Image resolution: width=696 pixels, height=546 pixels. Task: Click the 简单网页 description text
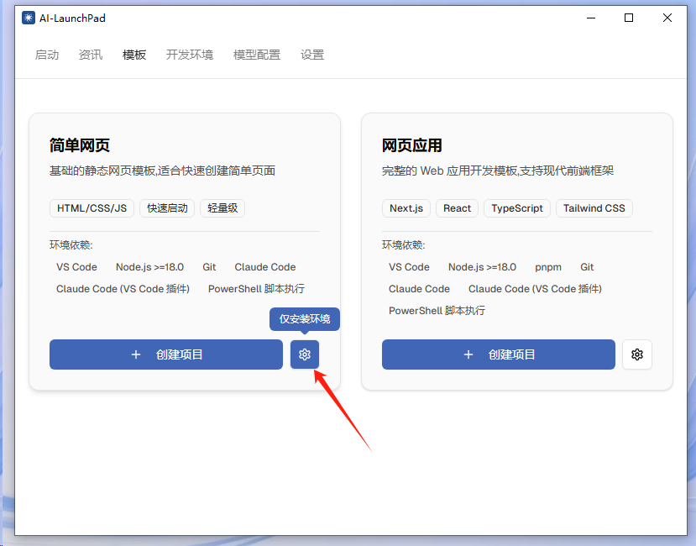click(163, 171)
